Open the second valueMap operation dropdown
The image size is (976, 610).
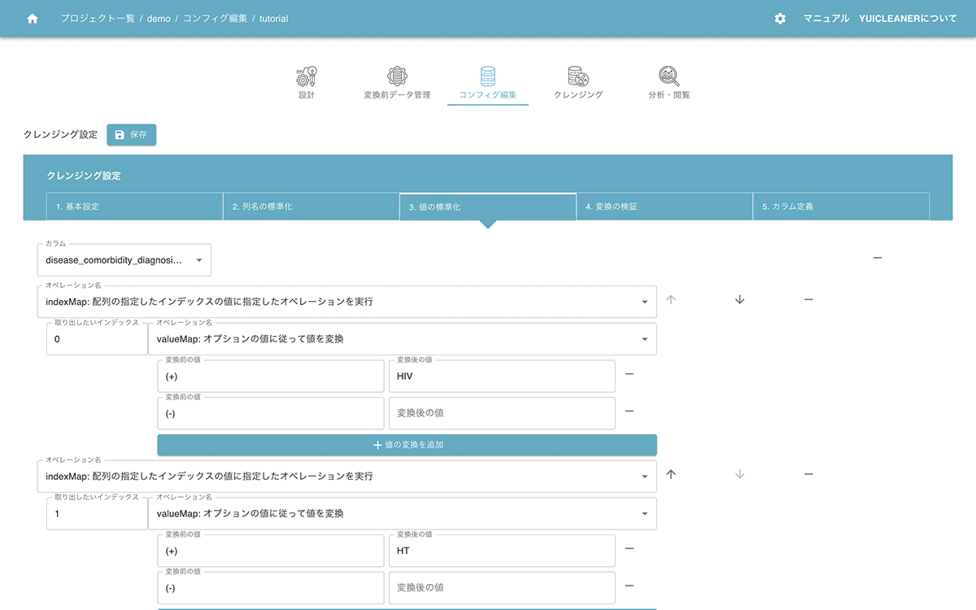pos(644,514)
